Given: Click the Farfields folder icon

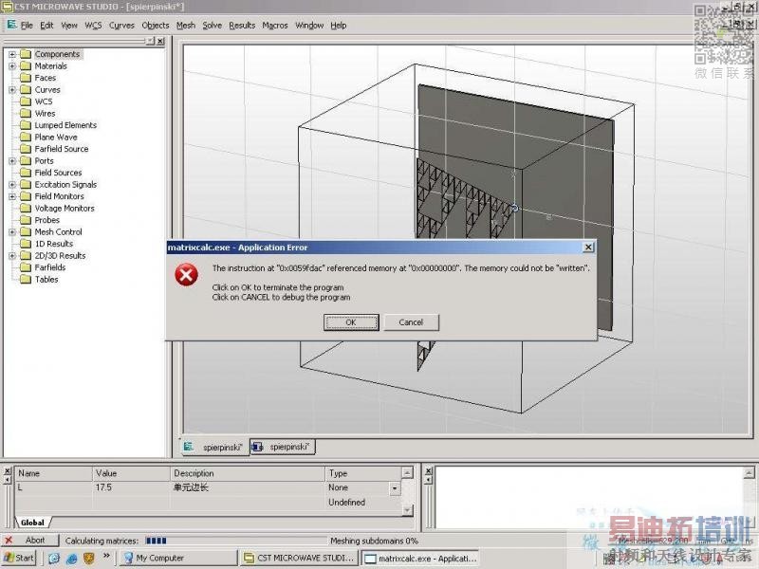Looking at the screenshot, I should point(26,267).
